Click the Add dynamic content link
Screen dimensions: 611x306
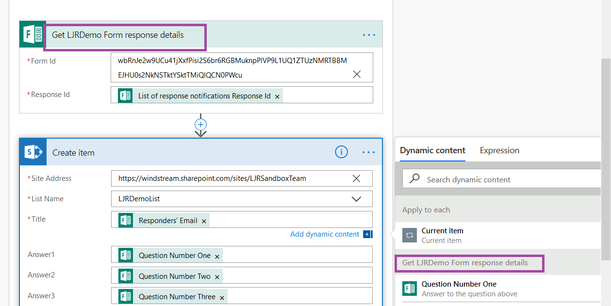point(325,234)
